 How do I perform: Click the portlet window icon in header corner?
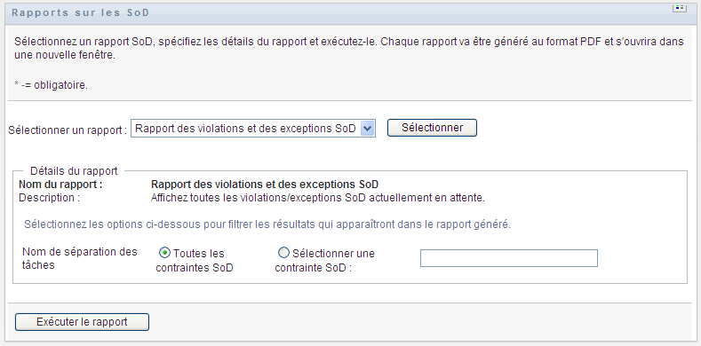tap(680, 9)
